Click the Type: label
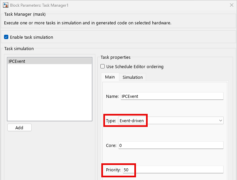This screenshot has width=237, height=180. pyautogui.click(x=111, y=121)
